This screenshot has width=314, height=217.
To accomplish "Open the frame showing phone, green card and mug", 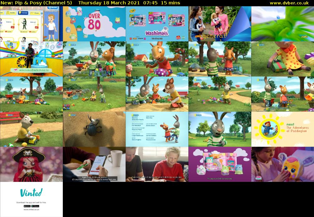I will (x=94, y=164).
